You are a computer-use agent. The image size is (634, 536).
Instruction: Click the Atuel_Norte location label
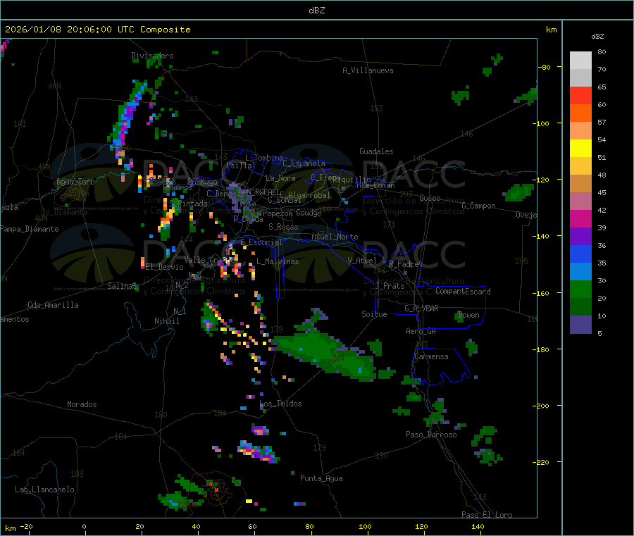click(335, 237)
